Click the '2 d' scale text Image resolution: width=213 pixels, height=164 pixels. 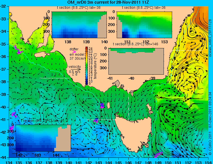coord(75,74)
